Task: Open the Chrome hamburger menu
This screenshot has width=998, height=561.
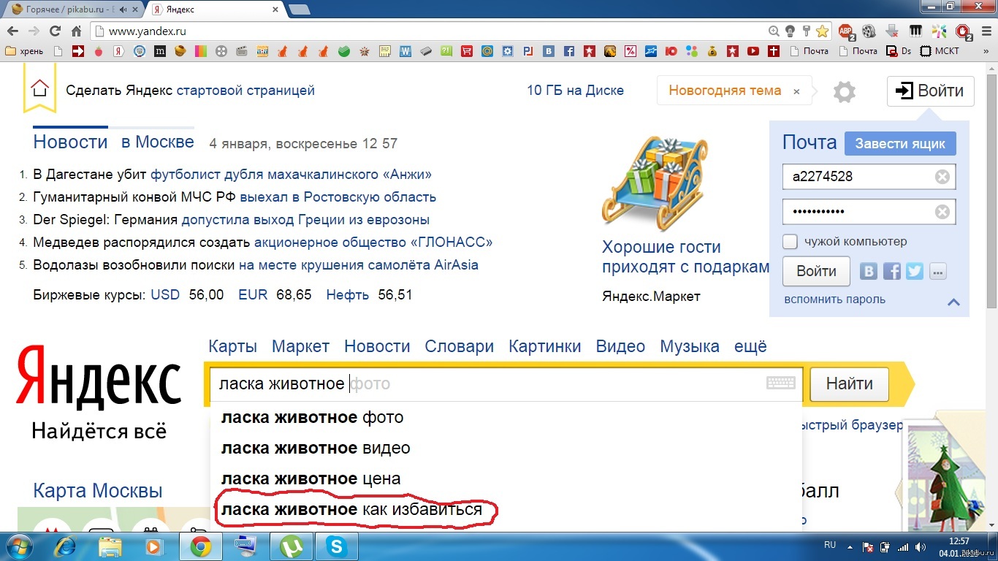Action: point(986,31)
